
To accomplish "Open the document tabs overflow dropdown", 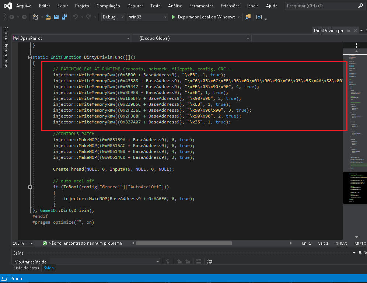I will (361, 31).
